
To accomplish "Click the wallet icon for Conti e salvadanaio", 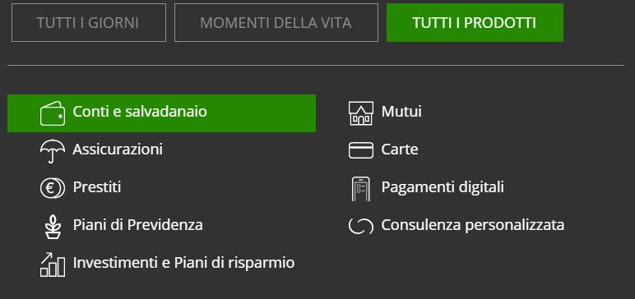I will tap(53, 113).
